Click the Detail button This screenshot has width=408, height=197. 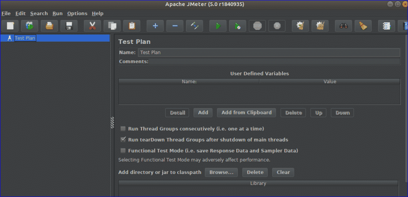click(177, 113)
